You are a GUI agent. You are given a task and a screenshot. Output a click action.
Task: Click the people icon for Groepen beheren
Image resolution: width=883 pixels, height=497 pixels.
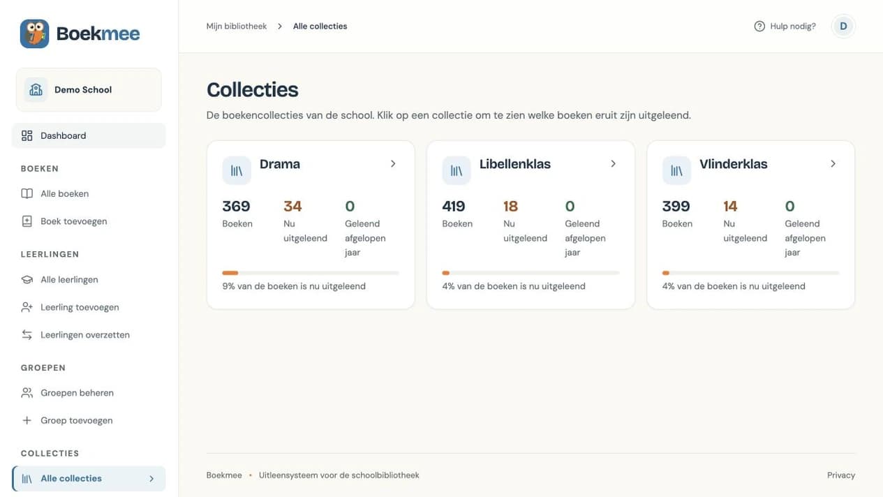(27, 393)
